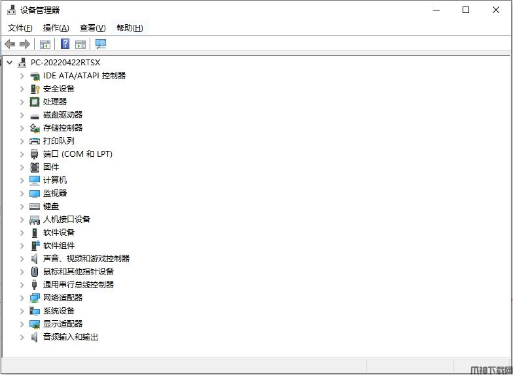Expand the 显示适配器 category arrow
The height and width of the screenshot is (375, 513).
pyautogui.click(x=22, y=324)
